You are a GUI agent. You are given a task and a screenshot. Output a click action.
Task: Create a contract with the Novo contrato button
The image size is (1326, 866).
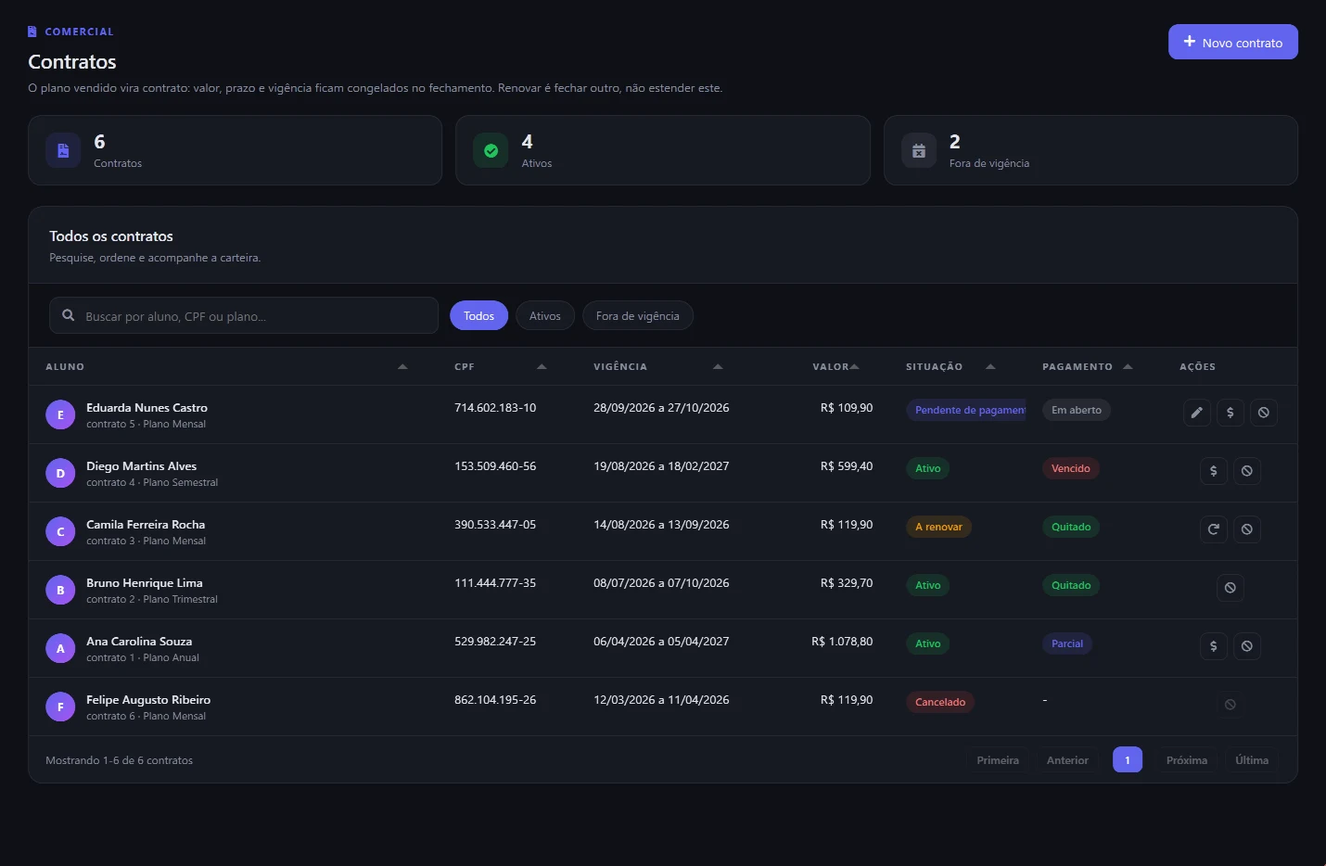click(1233, 42)
